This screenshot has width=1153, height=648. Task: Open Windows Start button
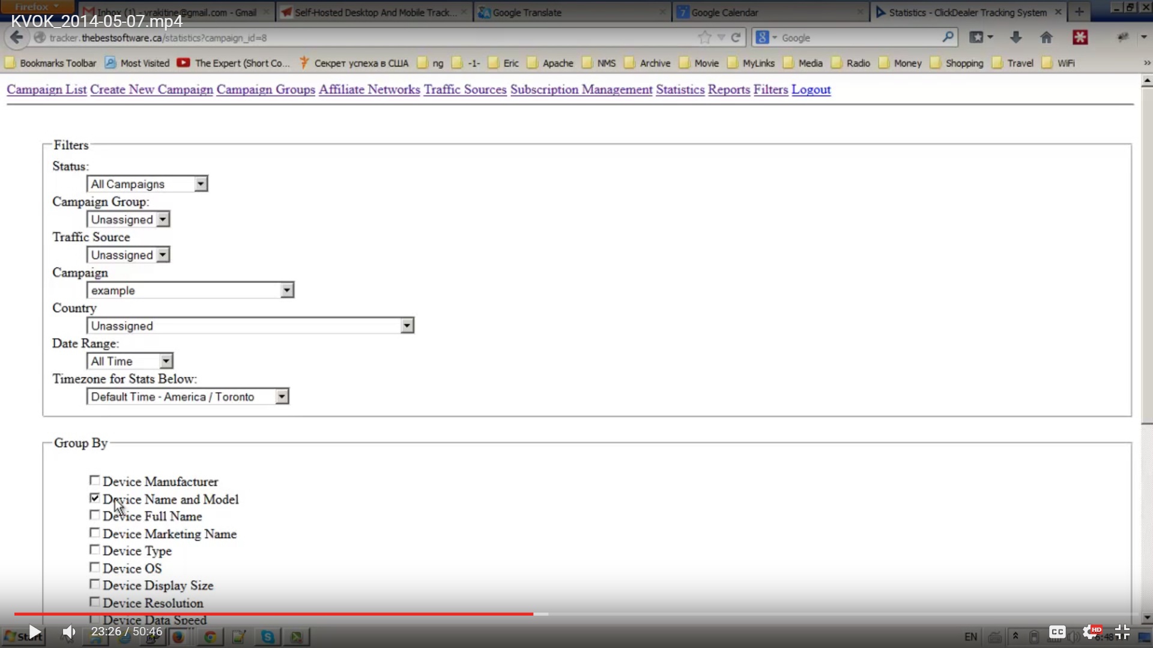tap(23, 637)
